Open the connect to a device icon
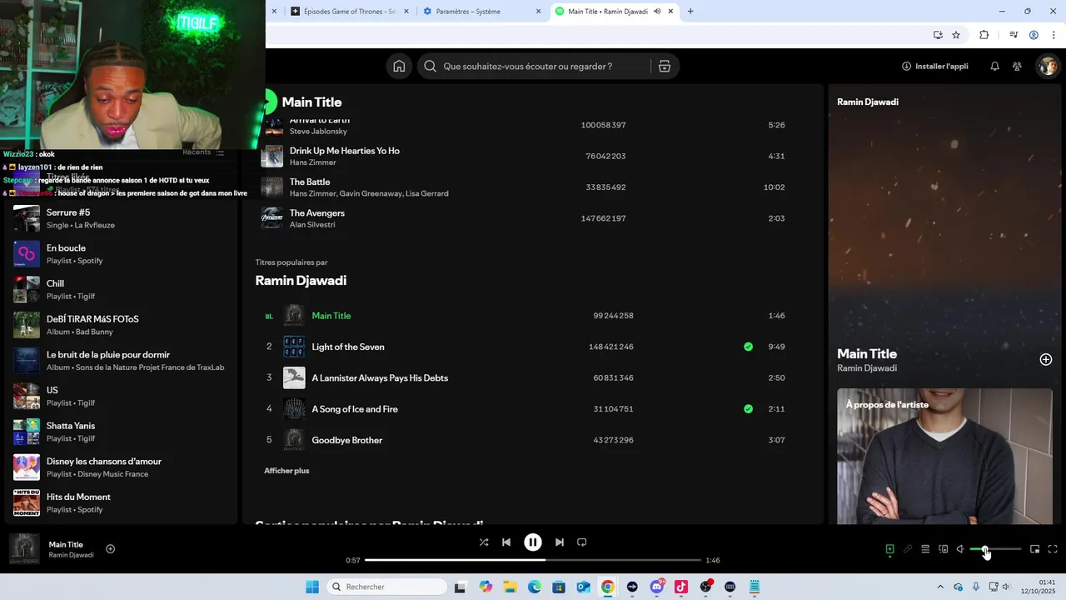The image size is (1066, 600). (944, 549)
